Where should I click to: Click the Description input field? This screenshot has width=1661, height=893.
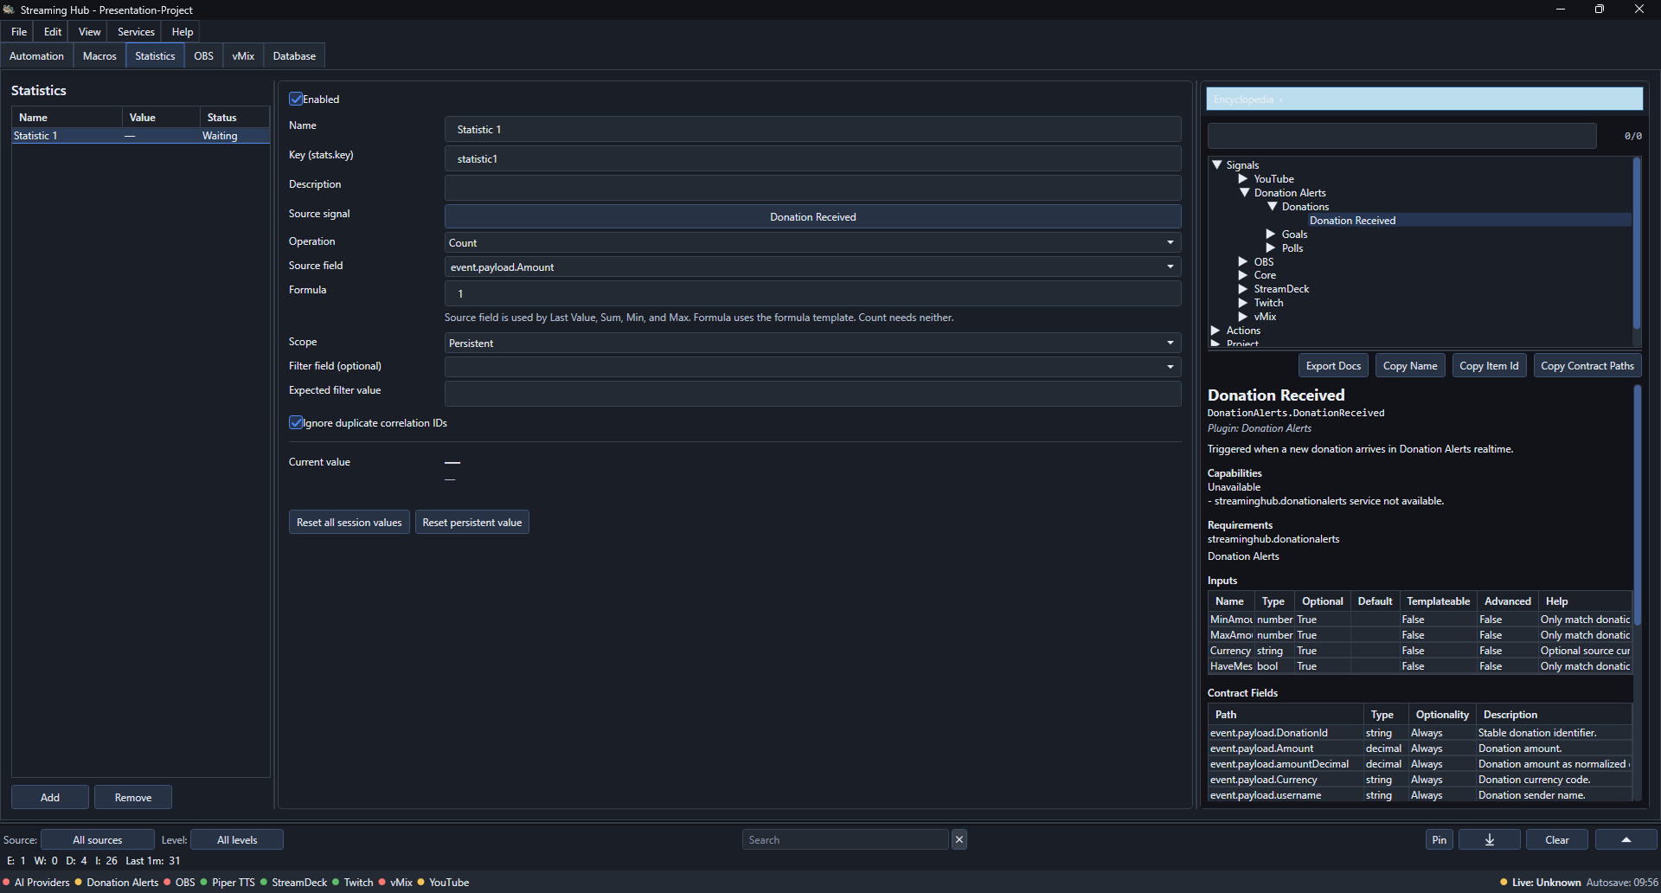812,188
